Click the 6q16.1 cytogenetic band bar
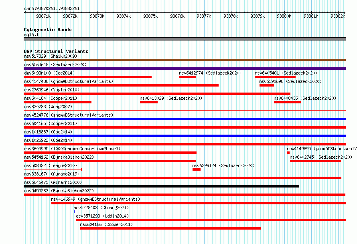 pos(185,39)
